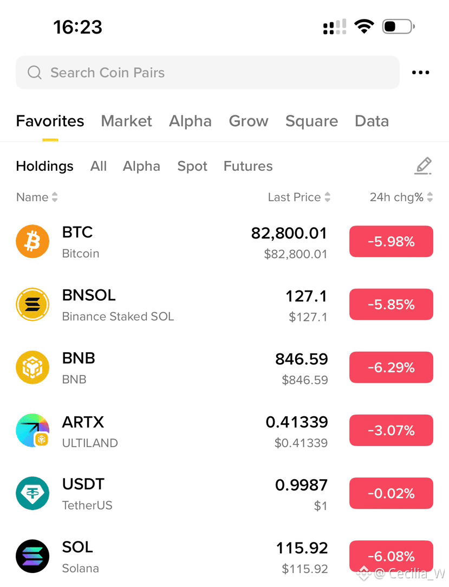Image resolution: width=449 pixels, height=587 pixels.
Task: Tap the three-dot more options icon
Action: [x=420, y=73]
